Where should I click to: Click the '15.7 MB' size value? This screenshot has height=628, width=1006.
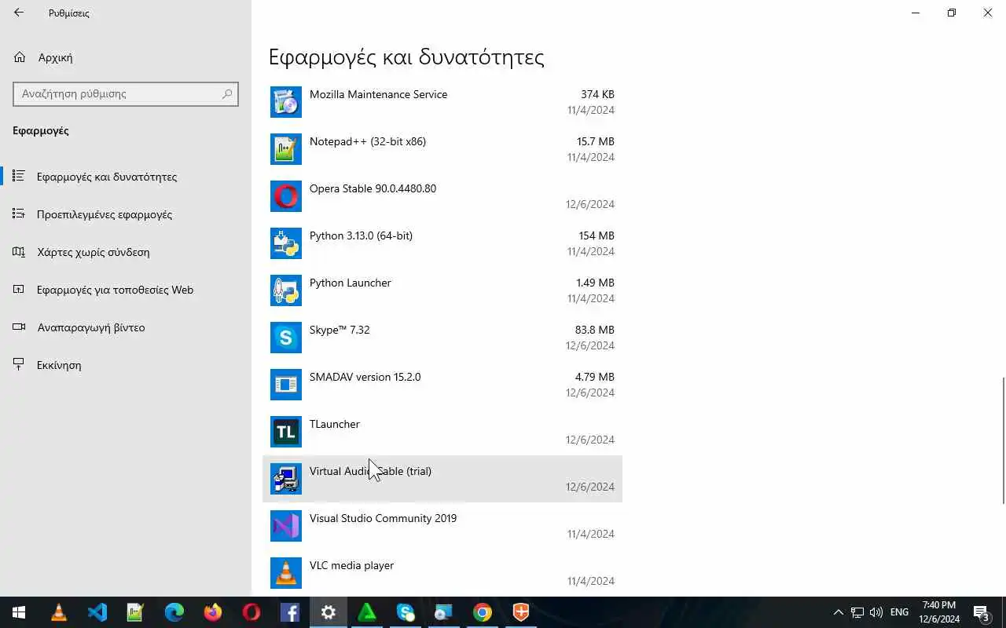[x=596, y=141]
